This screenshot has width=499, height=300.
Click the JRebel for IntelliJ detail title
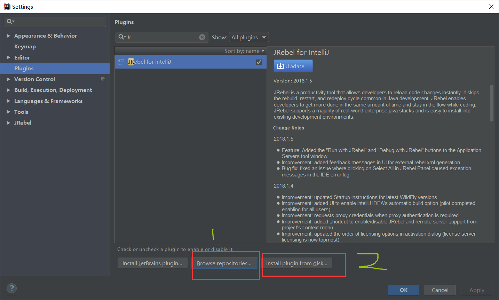[301, 53]
